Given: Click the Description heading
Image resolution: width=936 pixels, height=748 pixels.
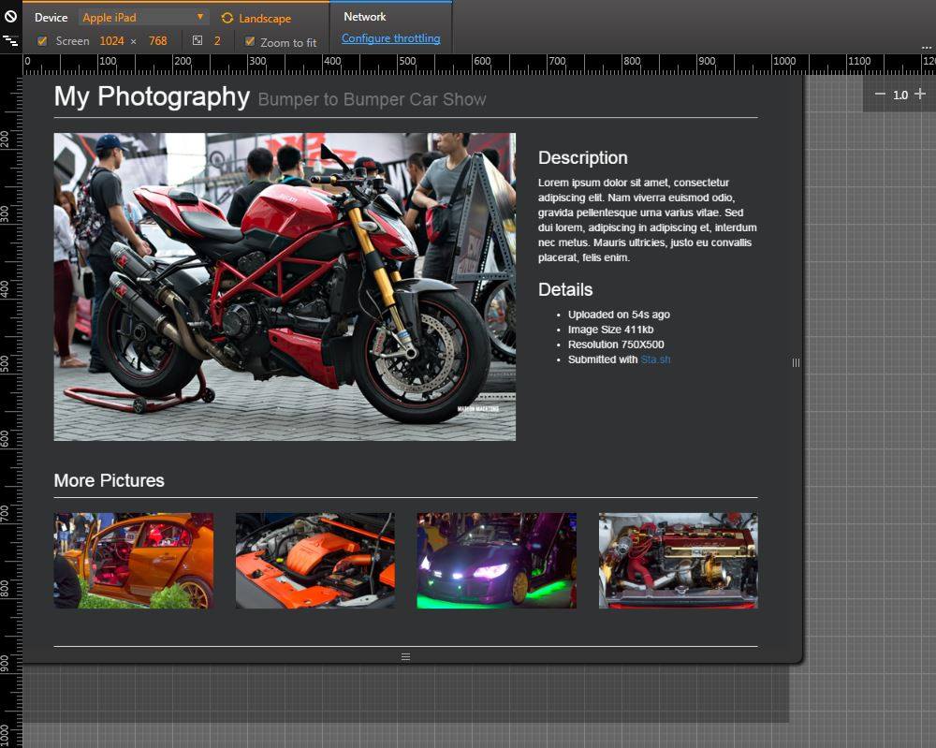Looking at the screenshot, I should tap(582, 157).
